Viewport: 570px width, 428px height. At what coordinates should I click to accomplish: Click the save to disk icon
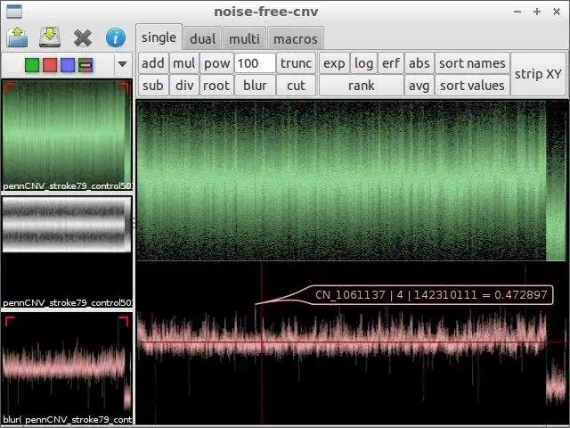click(x=50, y=37)
